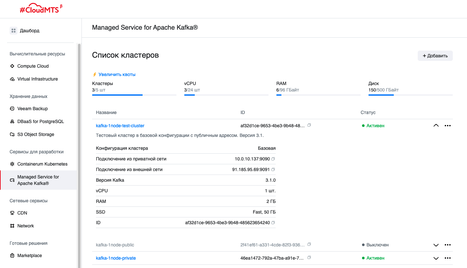Click the Увеличить квоты link

pyautogui.click(x=117, y=74)
